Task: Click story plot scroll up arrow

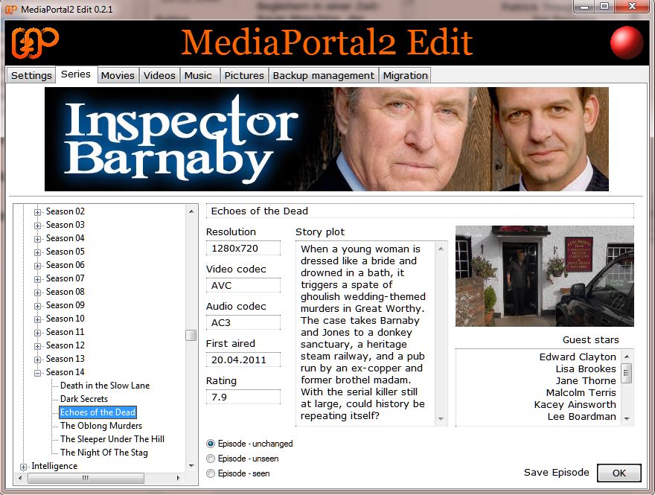Action: [x=441, y=249]
